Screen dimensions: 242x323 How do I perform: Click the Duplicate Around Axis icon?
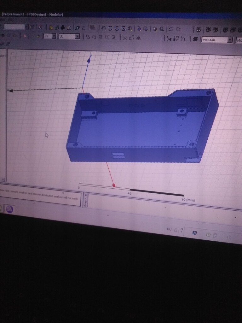[x=176, y=38]
